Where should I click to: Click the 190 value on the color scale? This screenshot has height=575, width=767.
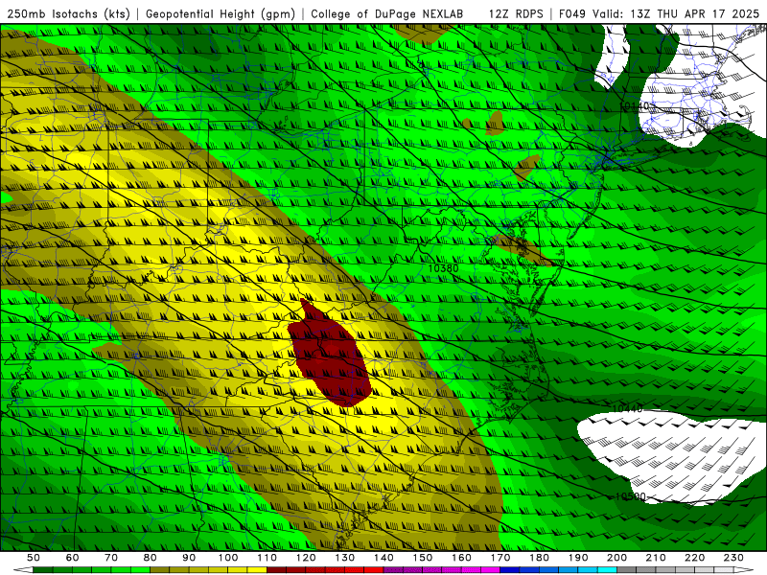(x=578, y=558)
